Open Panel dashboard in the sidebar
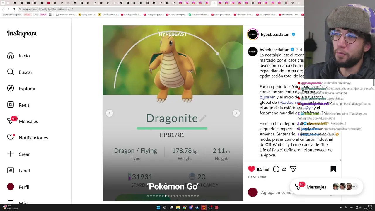The height and width of the screenshot is (211, 375). point(18,171)
